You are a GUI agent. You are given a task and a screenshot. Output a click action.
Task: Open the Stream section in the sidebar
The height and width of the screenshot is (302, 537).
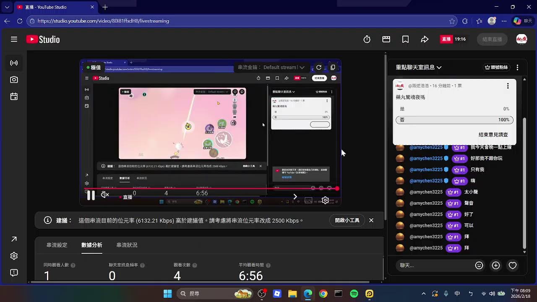[14, 63]
